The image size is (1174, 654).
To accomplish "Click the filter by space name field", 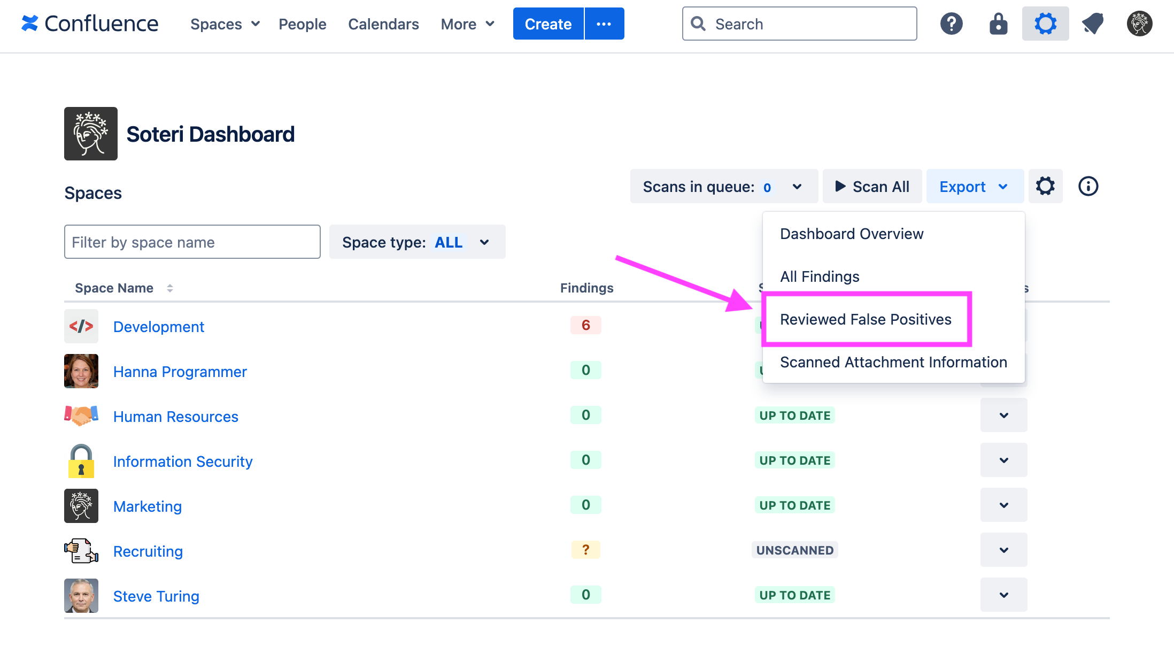I will 192,242.
